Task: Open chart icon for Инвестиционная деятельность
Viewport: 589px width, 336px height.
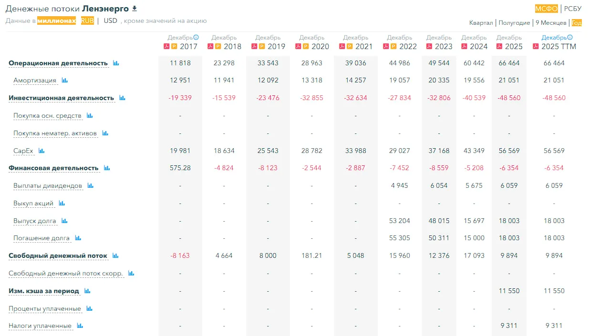Action: coord(122,98)
